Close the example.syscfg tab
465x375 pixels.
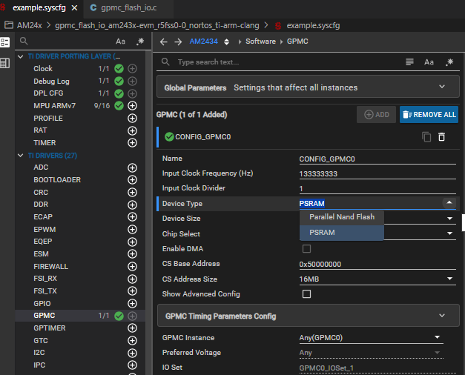point(75,8)
